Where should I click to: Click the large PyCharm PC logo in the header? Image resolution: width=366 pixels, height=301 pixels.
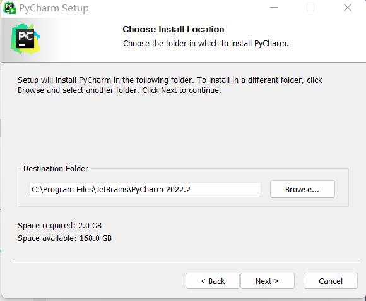[x=25, y=39]
